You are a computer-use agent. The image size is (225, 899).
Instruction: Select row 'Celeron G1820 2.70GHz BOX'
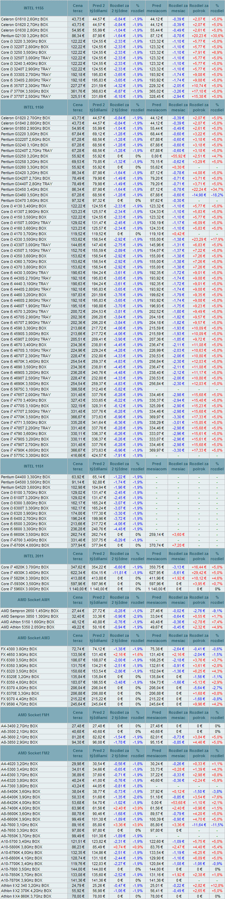coord(112,118)
